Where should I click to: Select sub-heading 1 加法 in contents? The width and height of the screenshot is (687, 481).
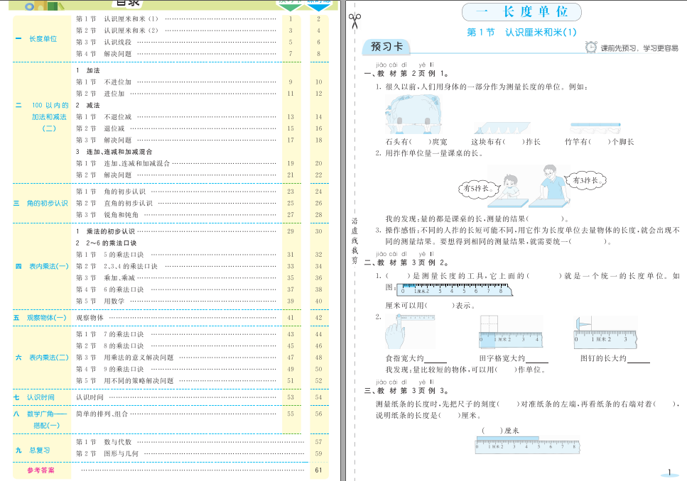pos(87,70)
